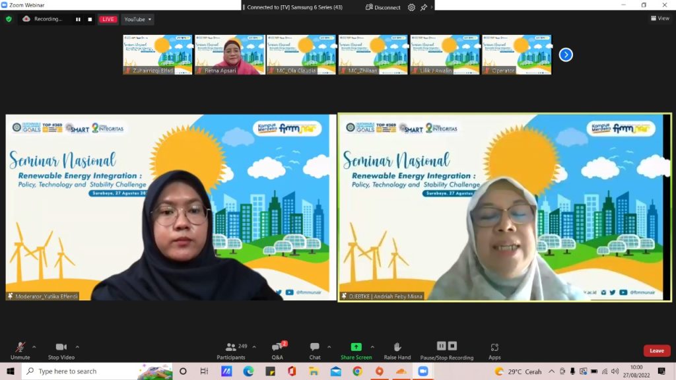The height and width of the screenshot is (380, 676).
Task: Open the Chat window
Action: 315,351
